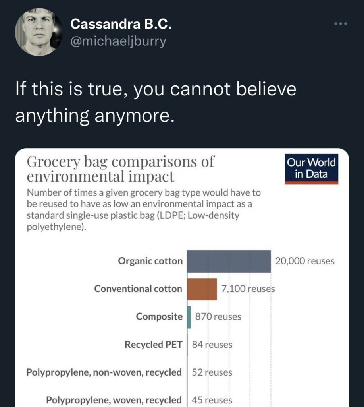
Task: Select 'Polypropylene, non-woven, recycled' label
Action: pyautogui.click(x=104, y=372)
